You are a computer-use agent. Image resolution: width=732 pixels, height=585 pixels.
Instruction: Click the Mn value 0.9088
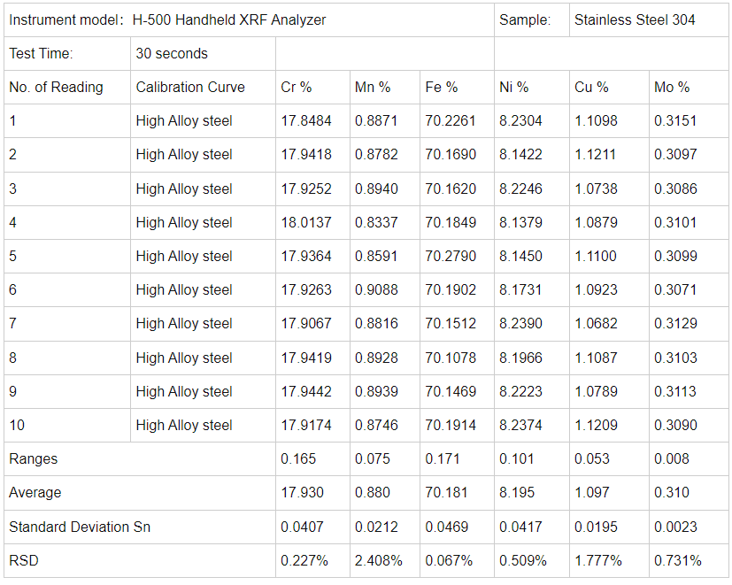pos(376,289)
